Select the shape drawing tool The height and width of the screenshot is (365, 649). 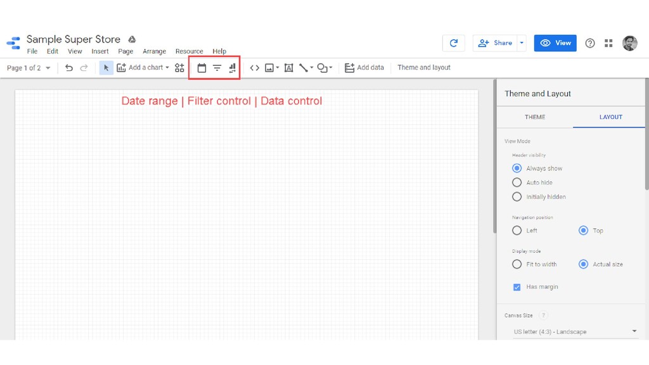[323, 68]
